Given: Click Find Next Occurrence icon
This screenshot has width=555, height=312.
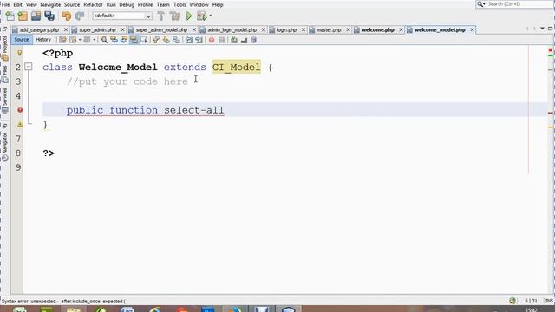Looking at the screenshot, I should (123, 40).
